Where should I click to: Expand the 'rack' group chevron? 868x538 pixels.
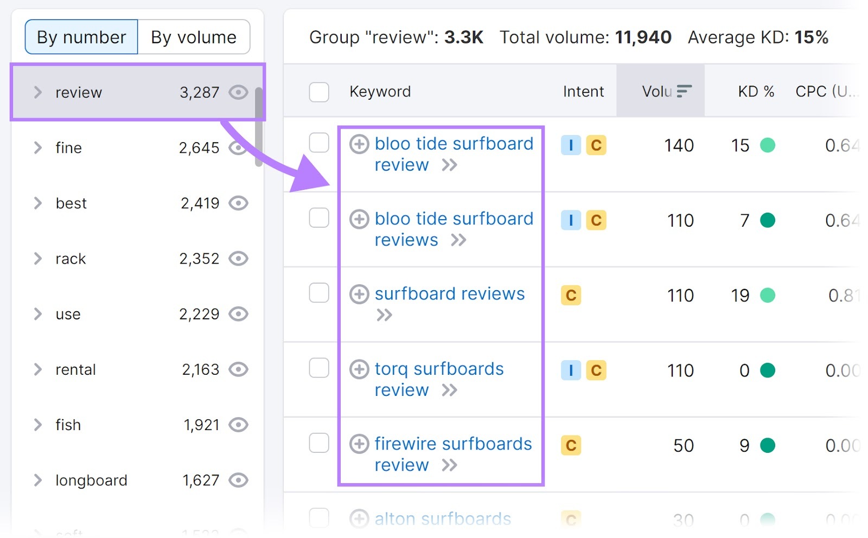pos(37,258)
